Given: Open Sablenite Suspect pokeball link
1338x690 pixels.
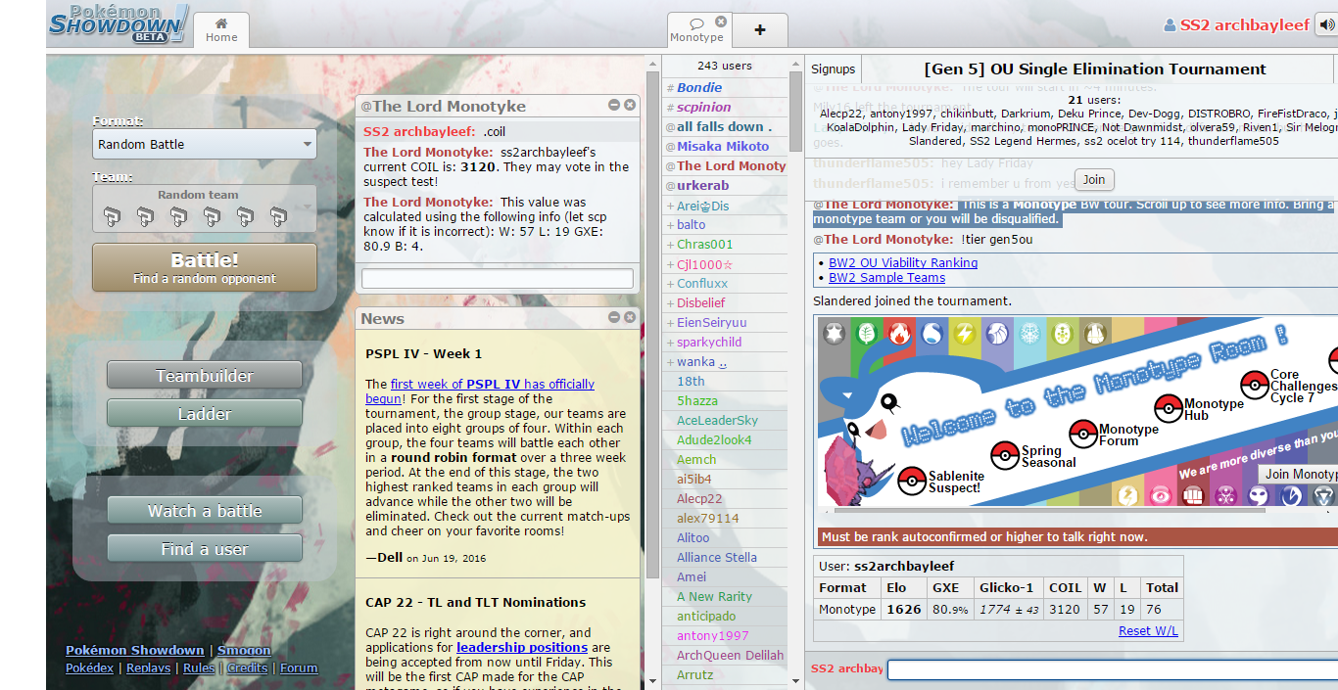Looking at the screenshot, I should 912,481.
